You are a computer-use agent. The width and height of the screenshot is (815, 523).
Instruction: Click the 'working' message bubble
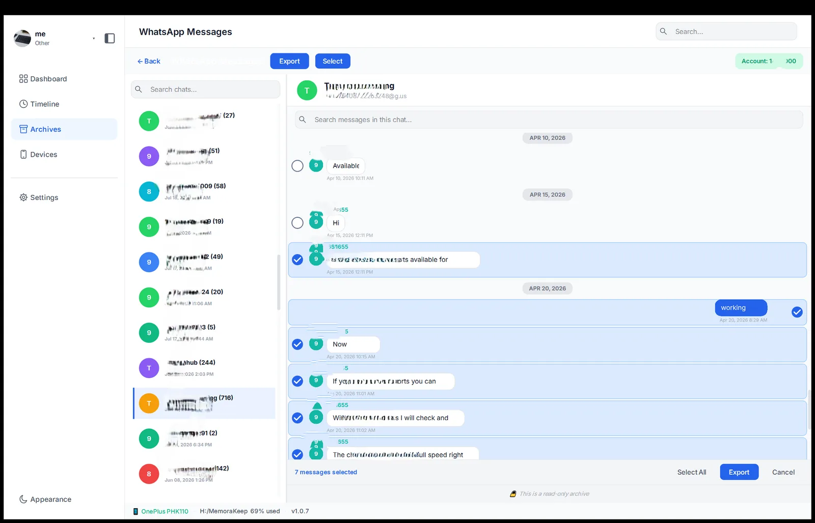[741, 308]
